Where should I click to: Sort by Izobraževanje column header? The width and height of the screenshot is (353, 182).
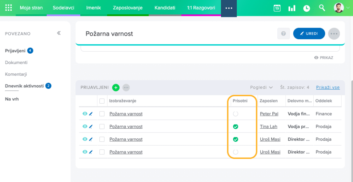[x=122, y=101]
